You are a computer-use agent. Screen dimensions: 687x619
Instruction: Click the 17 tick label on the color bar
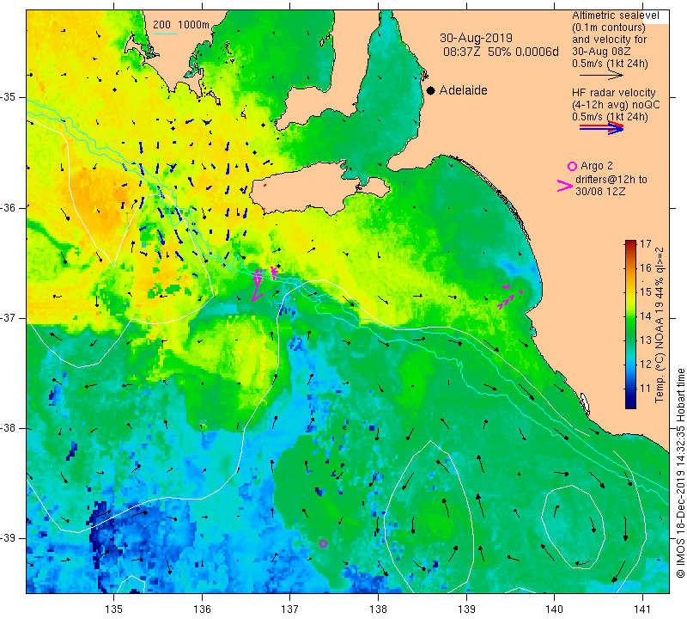(645, 243)
